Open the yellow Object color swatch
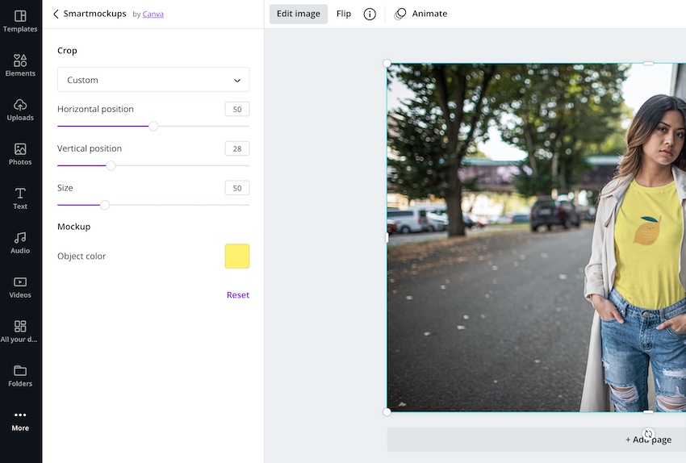The width and height of the screenshot is (686, 463). (237, 257)
